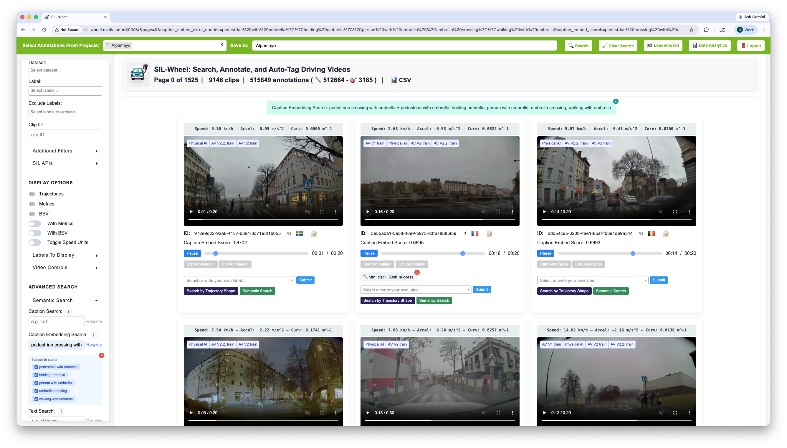Click the Belgium flag next to clip 0dd54c65
The height and width of the screenshot is (448, 787).
pyautogui.click(x=651, y=233)
